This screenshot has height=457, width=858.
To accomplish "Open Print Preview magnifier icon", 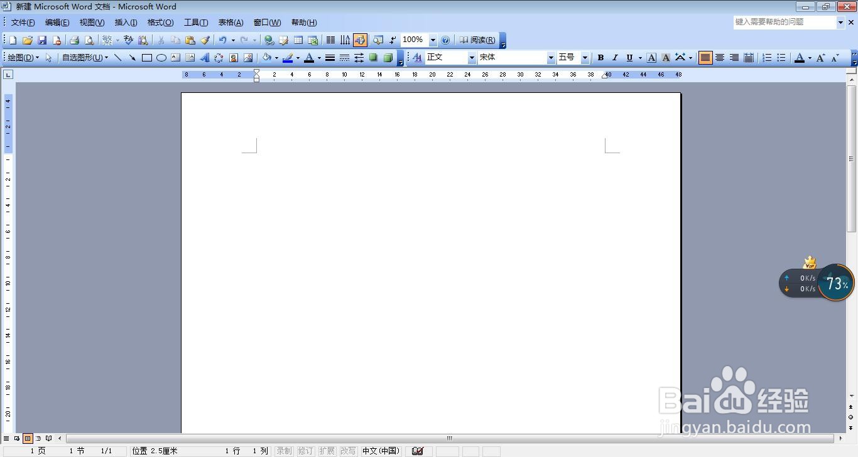I will pyautogui.click(x=89, y=40).
